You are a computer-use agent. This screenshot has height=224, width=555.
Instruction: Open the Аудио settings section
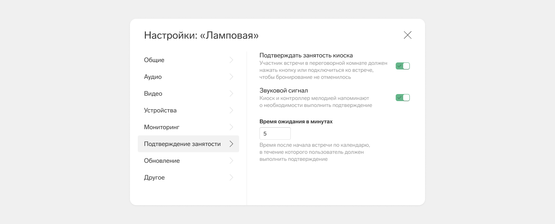188,77
